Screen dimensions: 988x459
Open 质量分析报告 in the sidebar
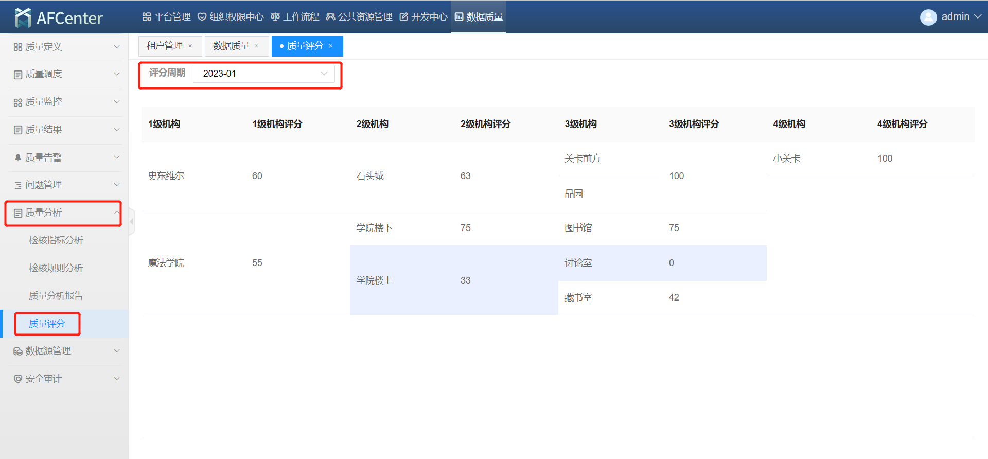point(56,296)
